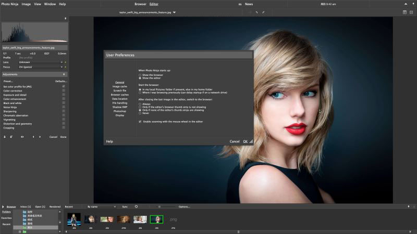Click folder tree scroll-up arrow

coord(60,212)
